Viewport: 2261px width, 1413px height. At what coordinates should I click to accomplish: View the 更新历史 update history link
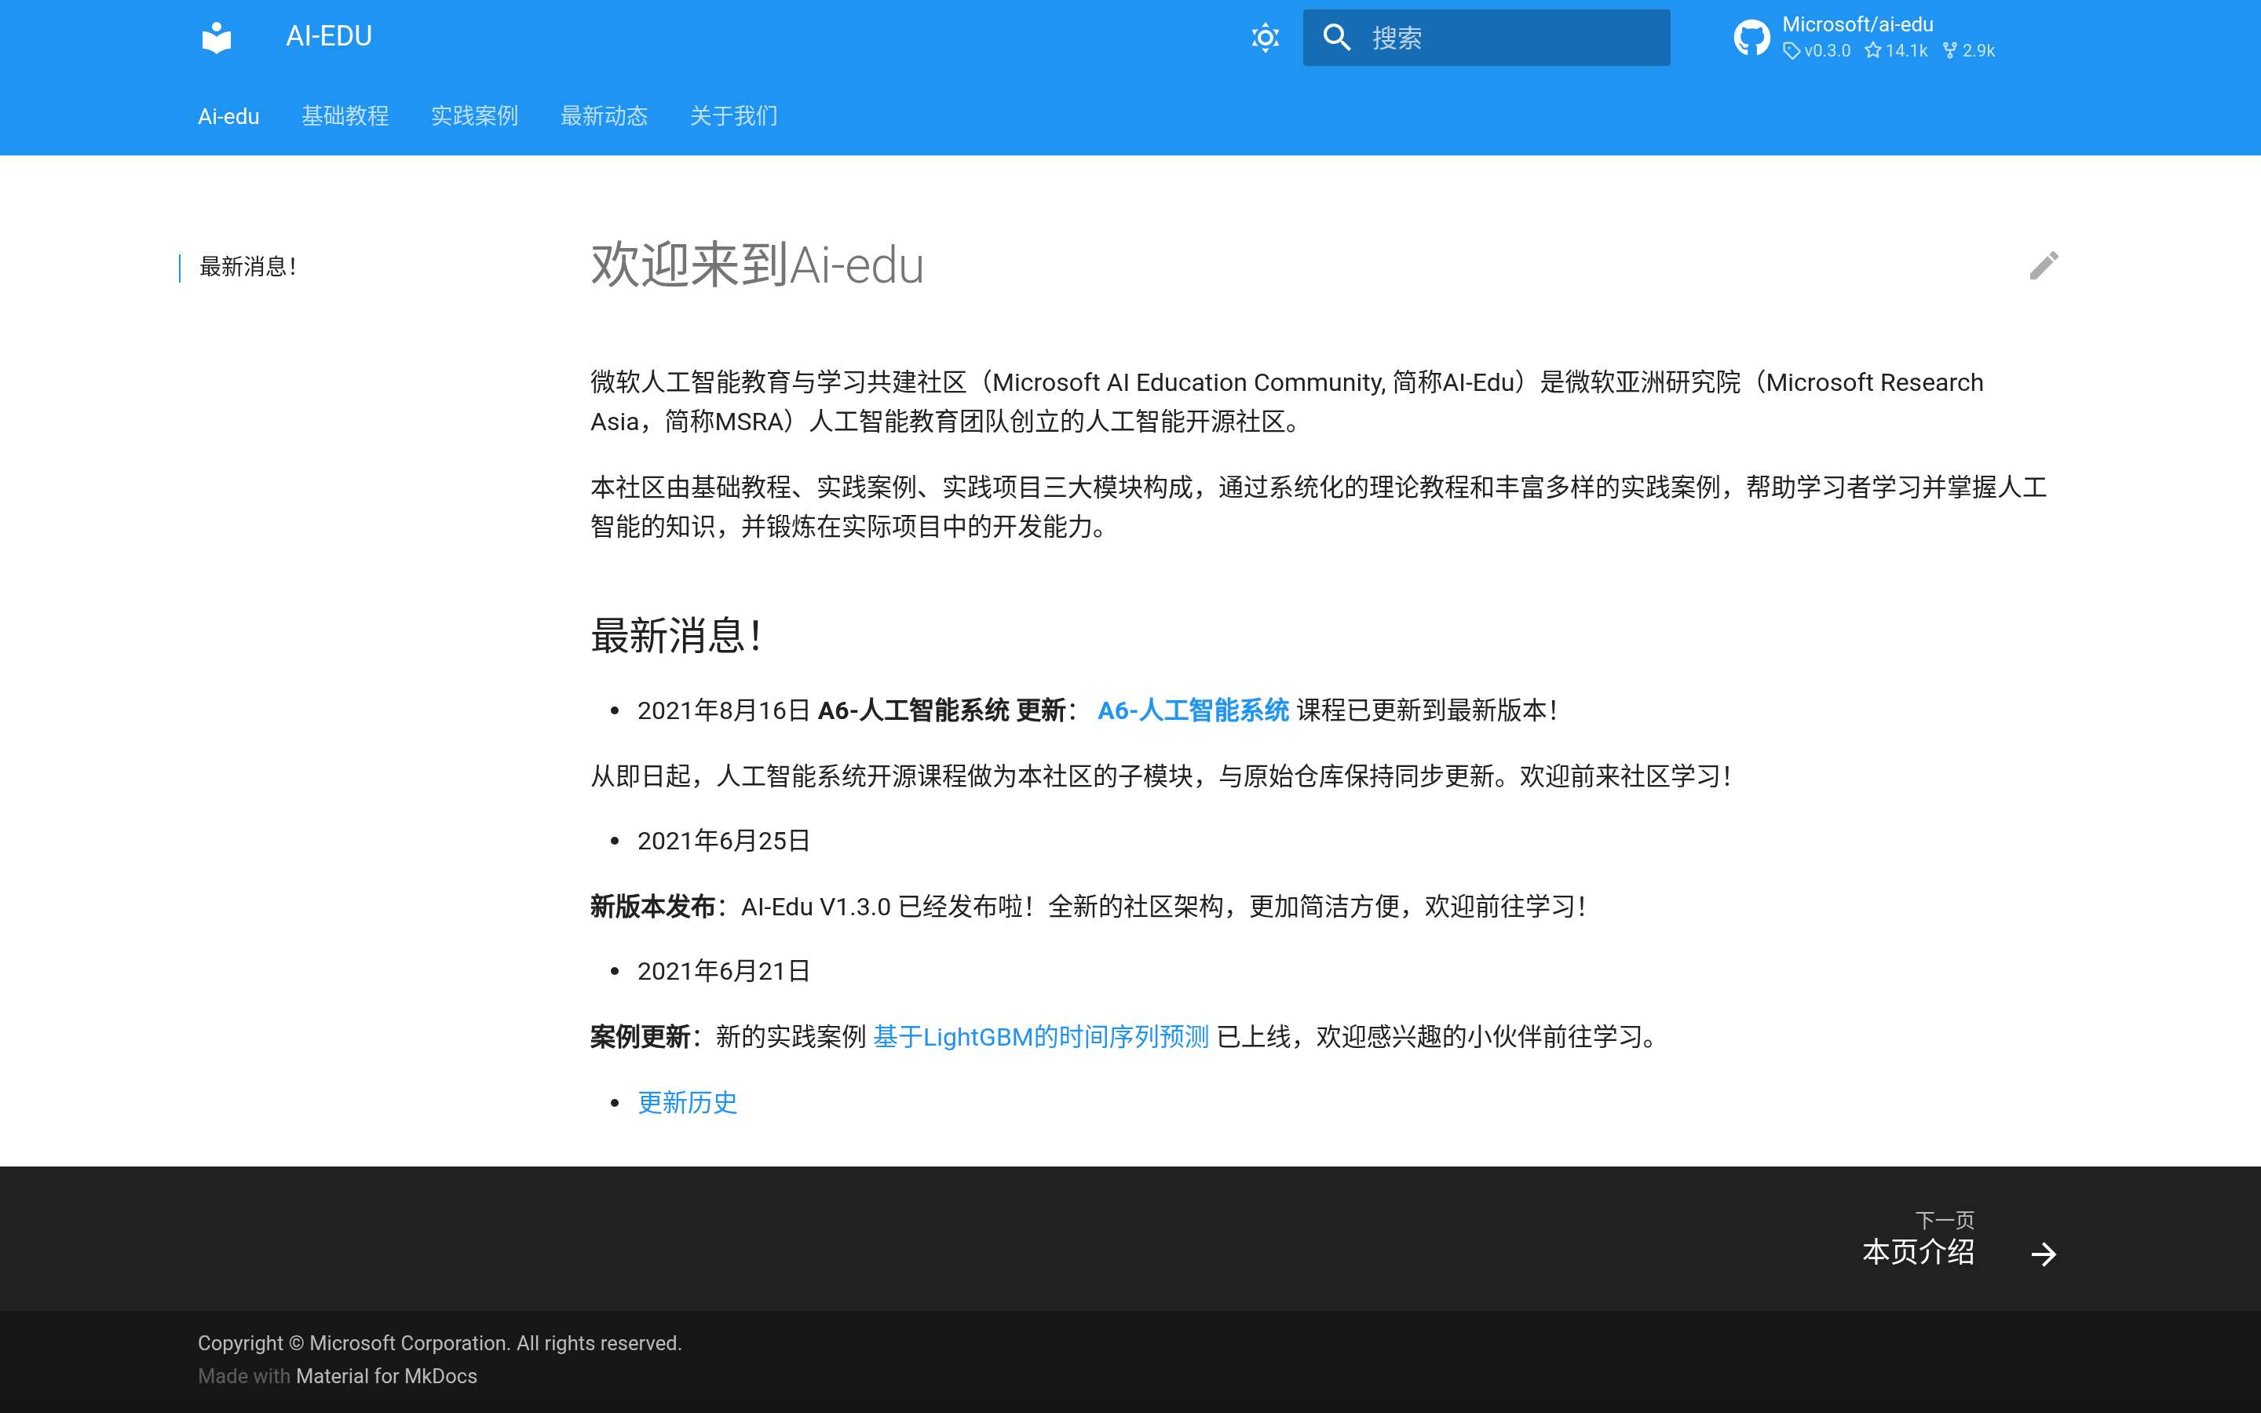click(688, 1103)
